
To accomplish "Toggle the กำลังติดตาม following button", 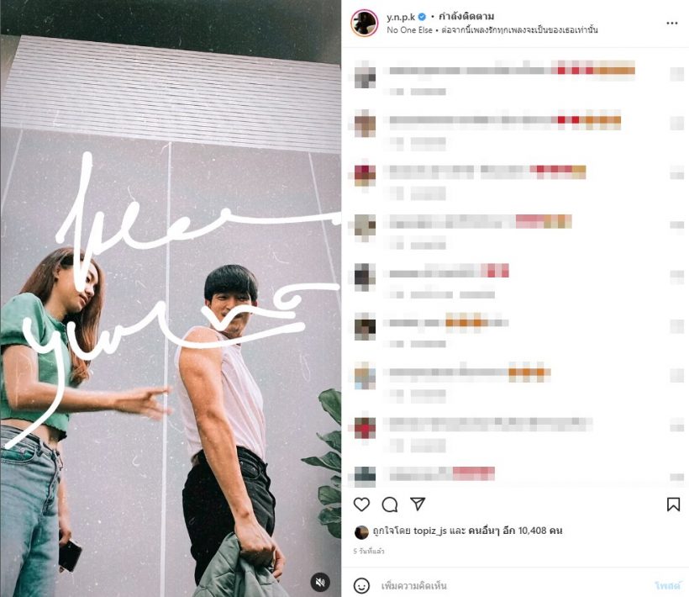I will tap(466, 17).
